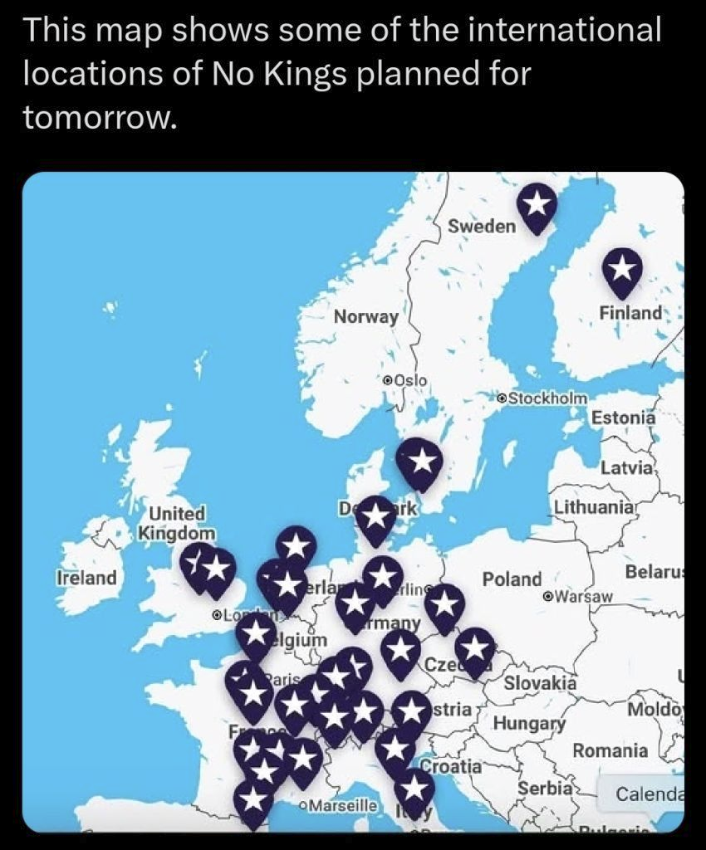The height and width of the screenshot is (850, 706).
Task: Select the Warsaw city label
Action: (x=577, y=597)
